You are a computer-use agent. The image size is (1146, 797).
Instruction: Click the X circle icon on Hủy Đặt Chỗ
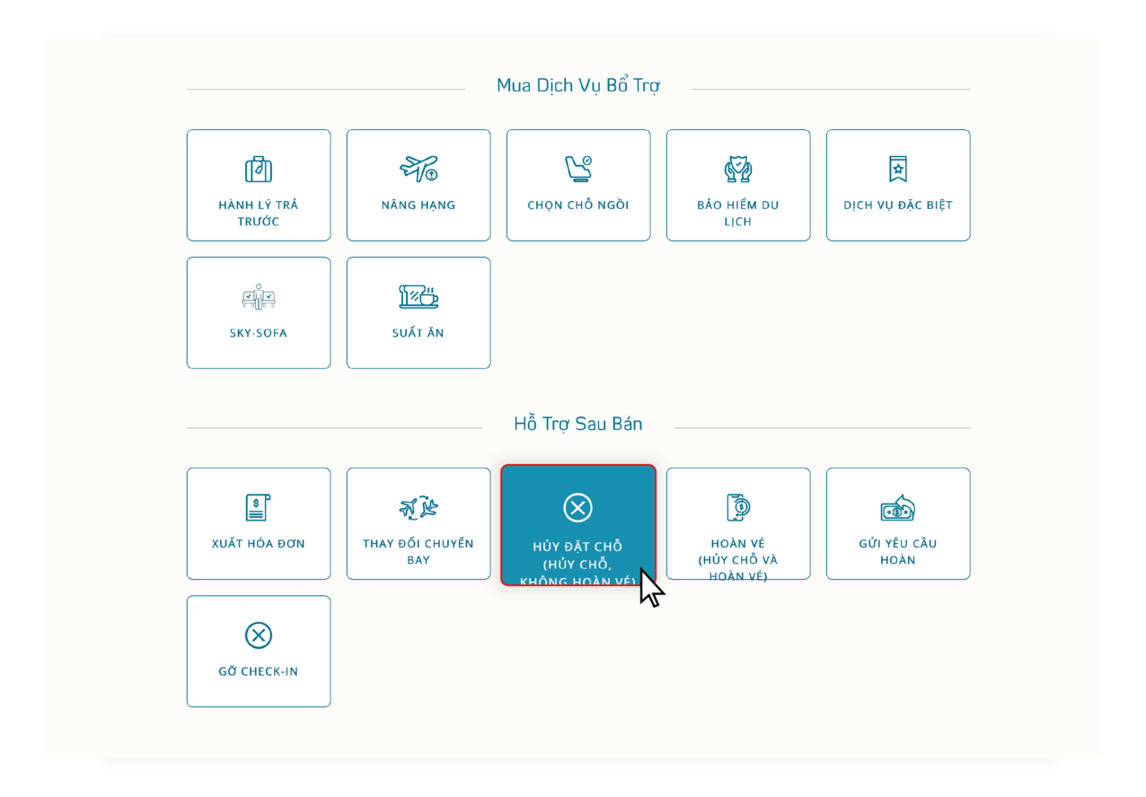tap(577, 507)
